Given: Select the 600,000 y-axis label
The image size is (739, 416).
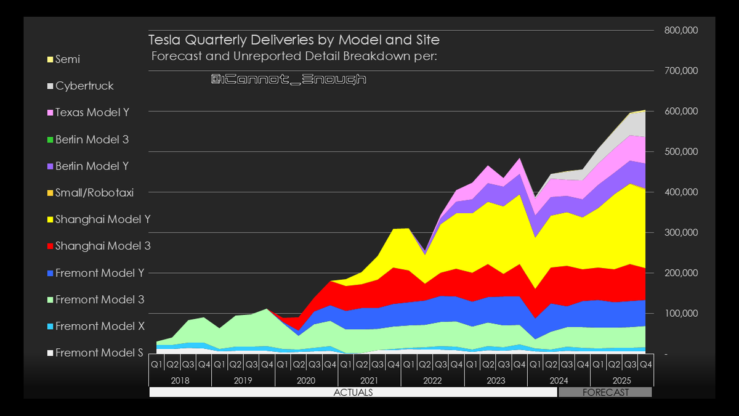Looking at the screenshot, I should coord(681,111).
